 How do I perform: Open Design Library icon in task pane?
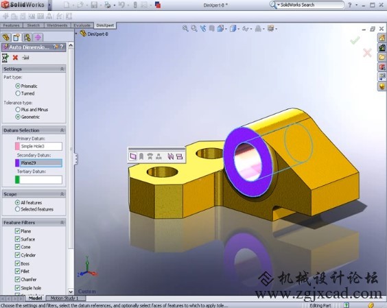click(382, 47)
